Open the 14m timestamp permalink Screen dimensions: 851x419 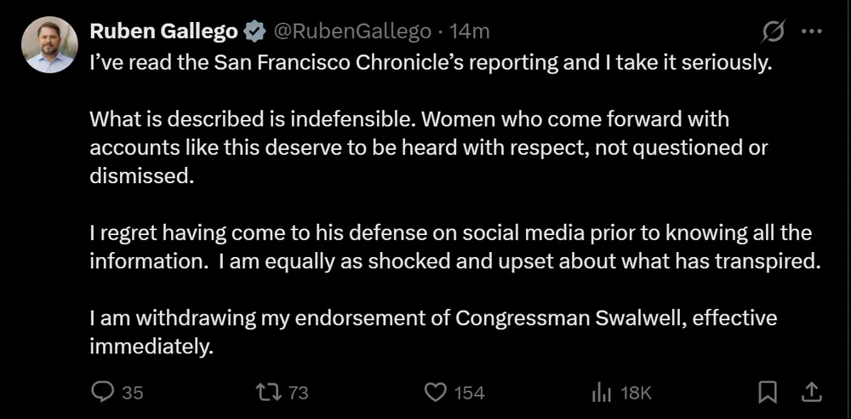click(469, 32)
